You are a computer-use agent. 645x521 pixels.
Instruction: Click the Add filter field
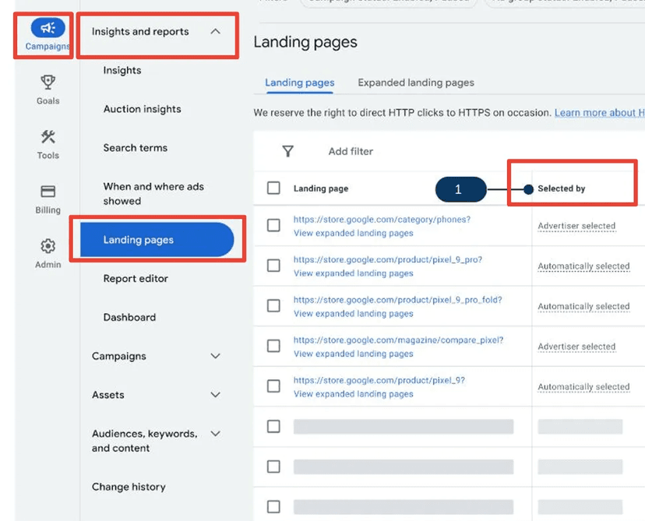351,152
